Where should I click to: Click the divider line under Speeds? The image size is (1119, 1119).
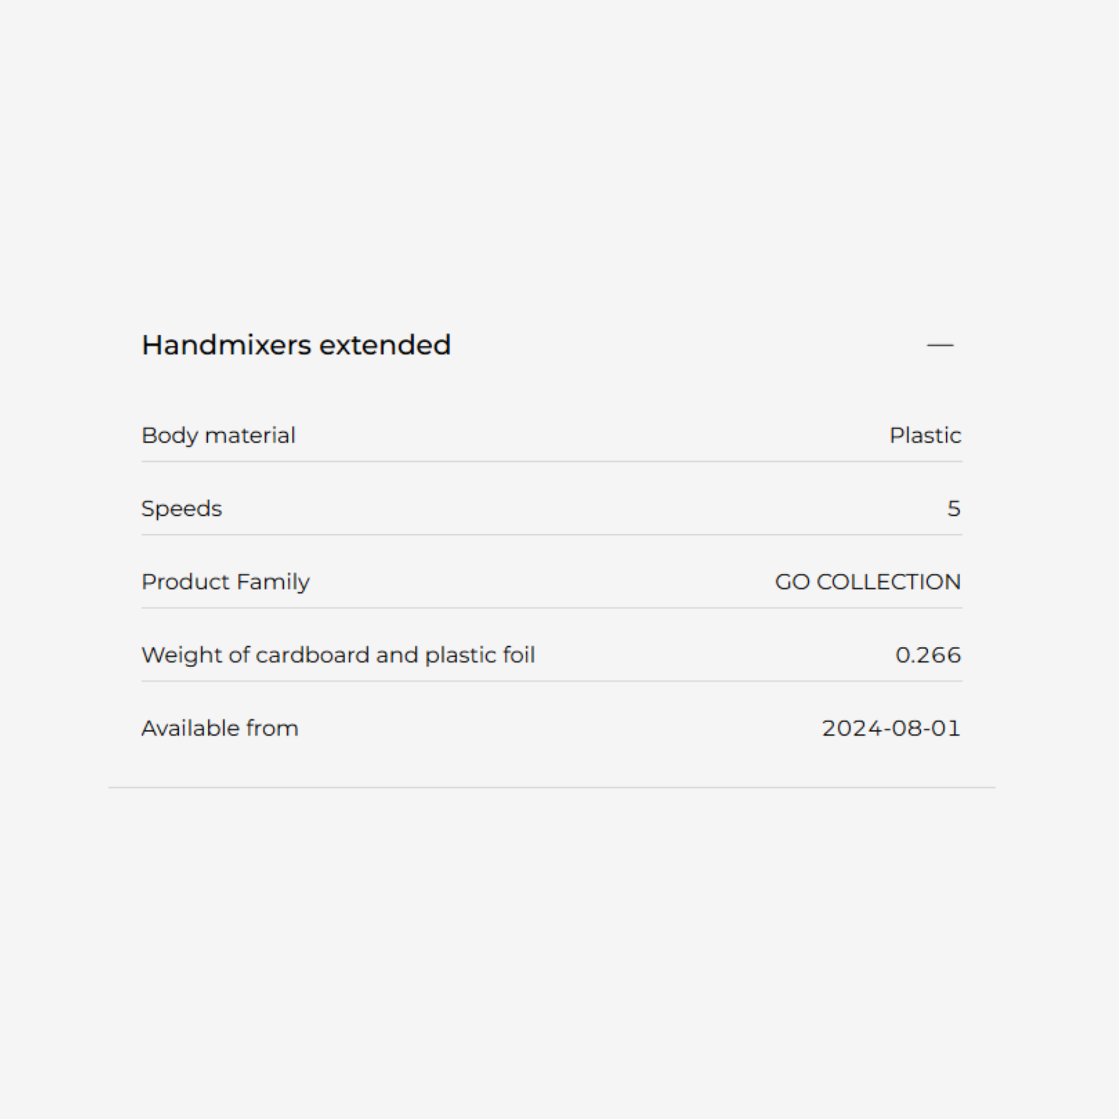pyautogui.click(x=551, y=534)
